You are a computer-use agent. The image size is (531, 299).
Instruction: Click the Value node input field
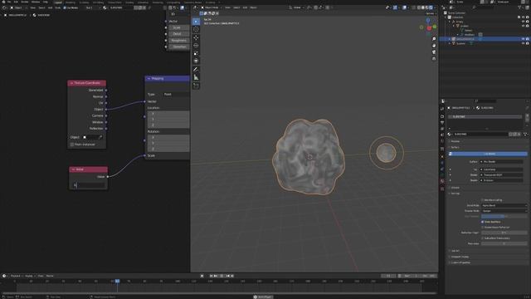tap(89, 185)
